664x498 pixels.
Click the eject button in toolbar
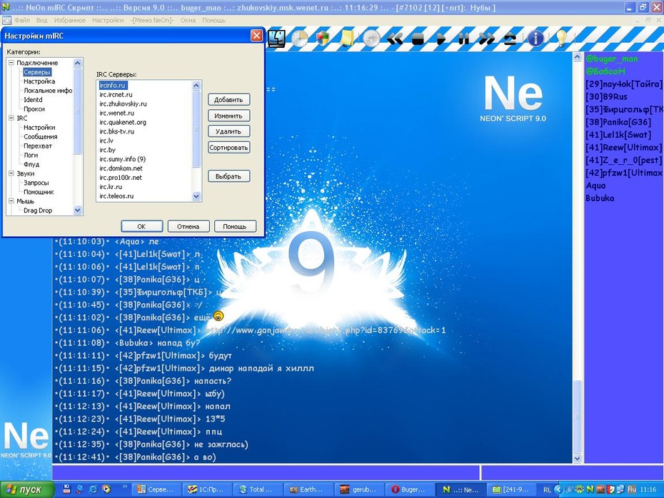point(510,39)
